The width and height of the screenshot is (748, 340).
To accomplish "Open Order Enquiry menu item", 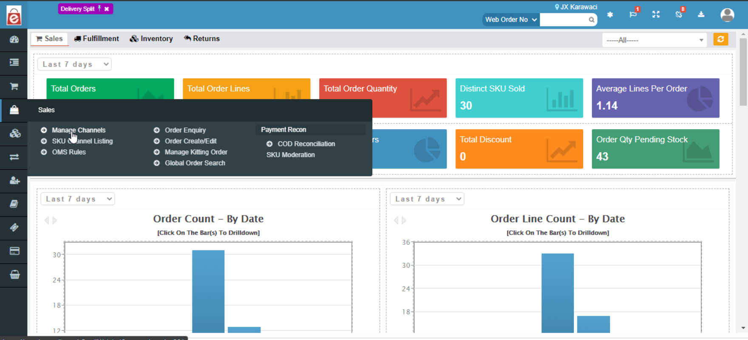I will pyautogui.click(x=185, y=130).
